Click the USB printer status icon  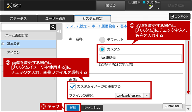[151, 7]
